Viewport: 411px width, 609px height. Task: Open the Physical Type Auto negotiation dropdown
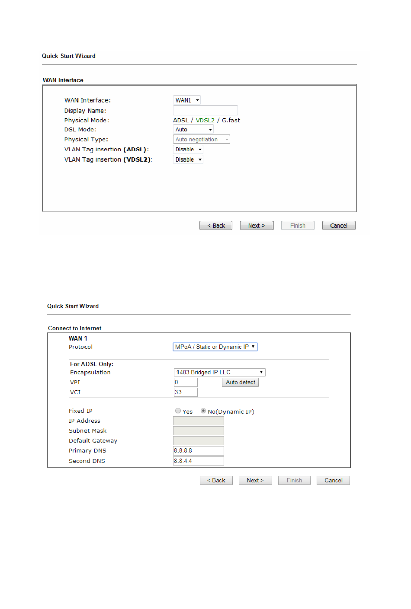point(202,139)
